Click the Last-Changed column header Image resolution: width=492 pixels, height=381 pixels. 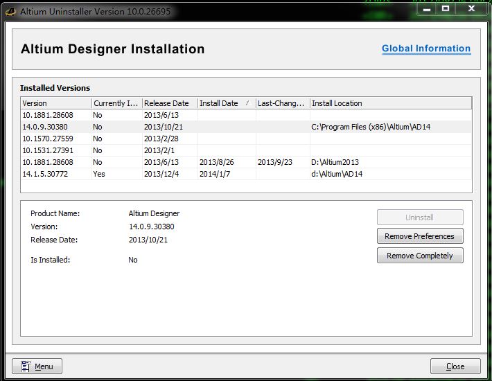pos(281,103)
